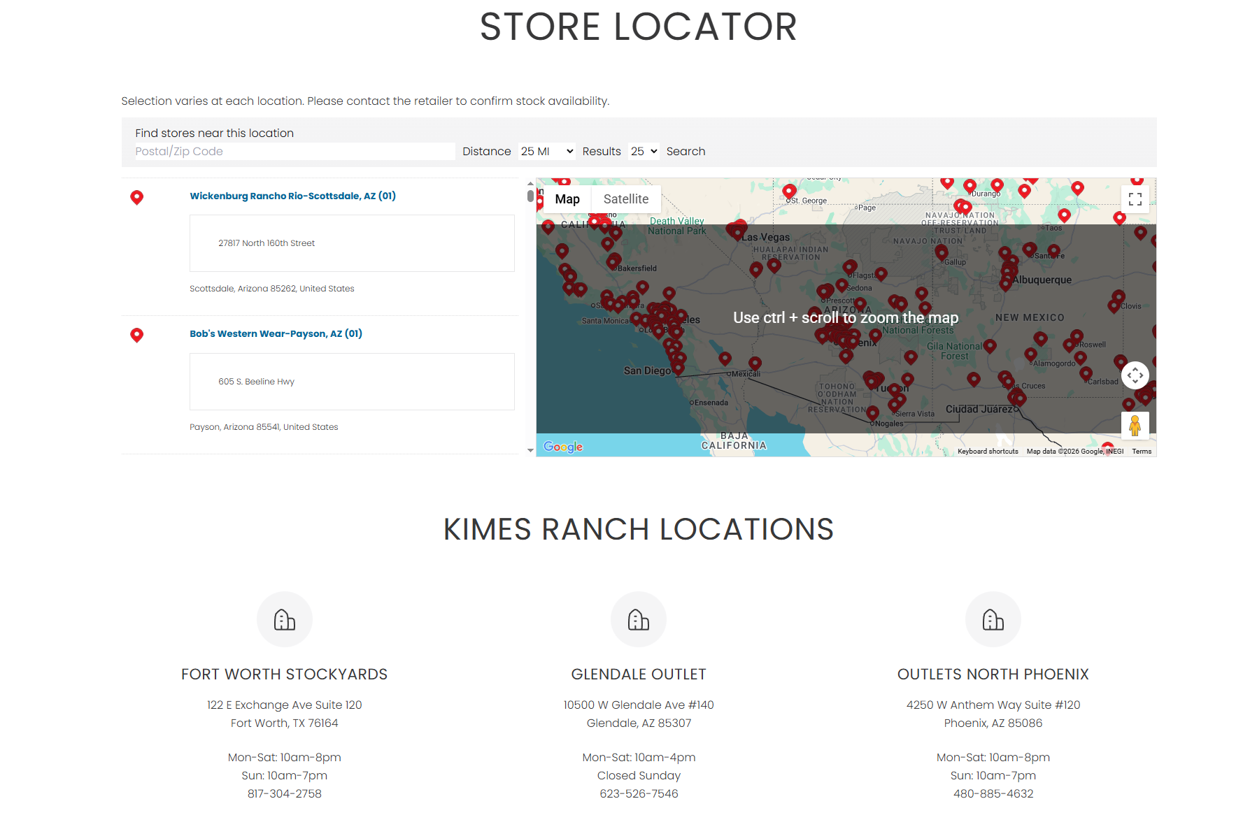Click the map camera controls icon
Viewport: 1257px width, 836px height.
tap(1135, 375)
